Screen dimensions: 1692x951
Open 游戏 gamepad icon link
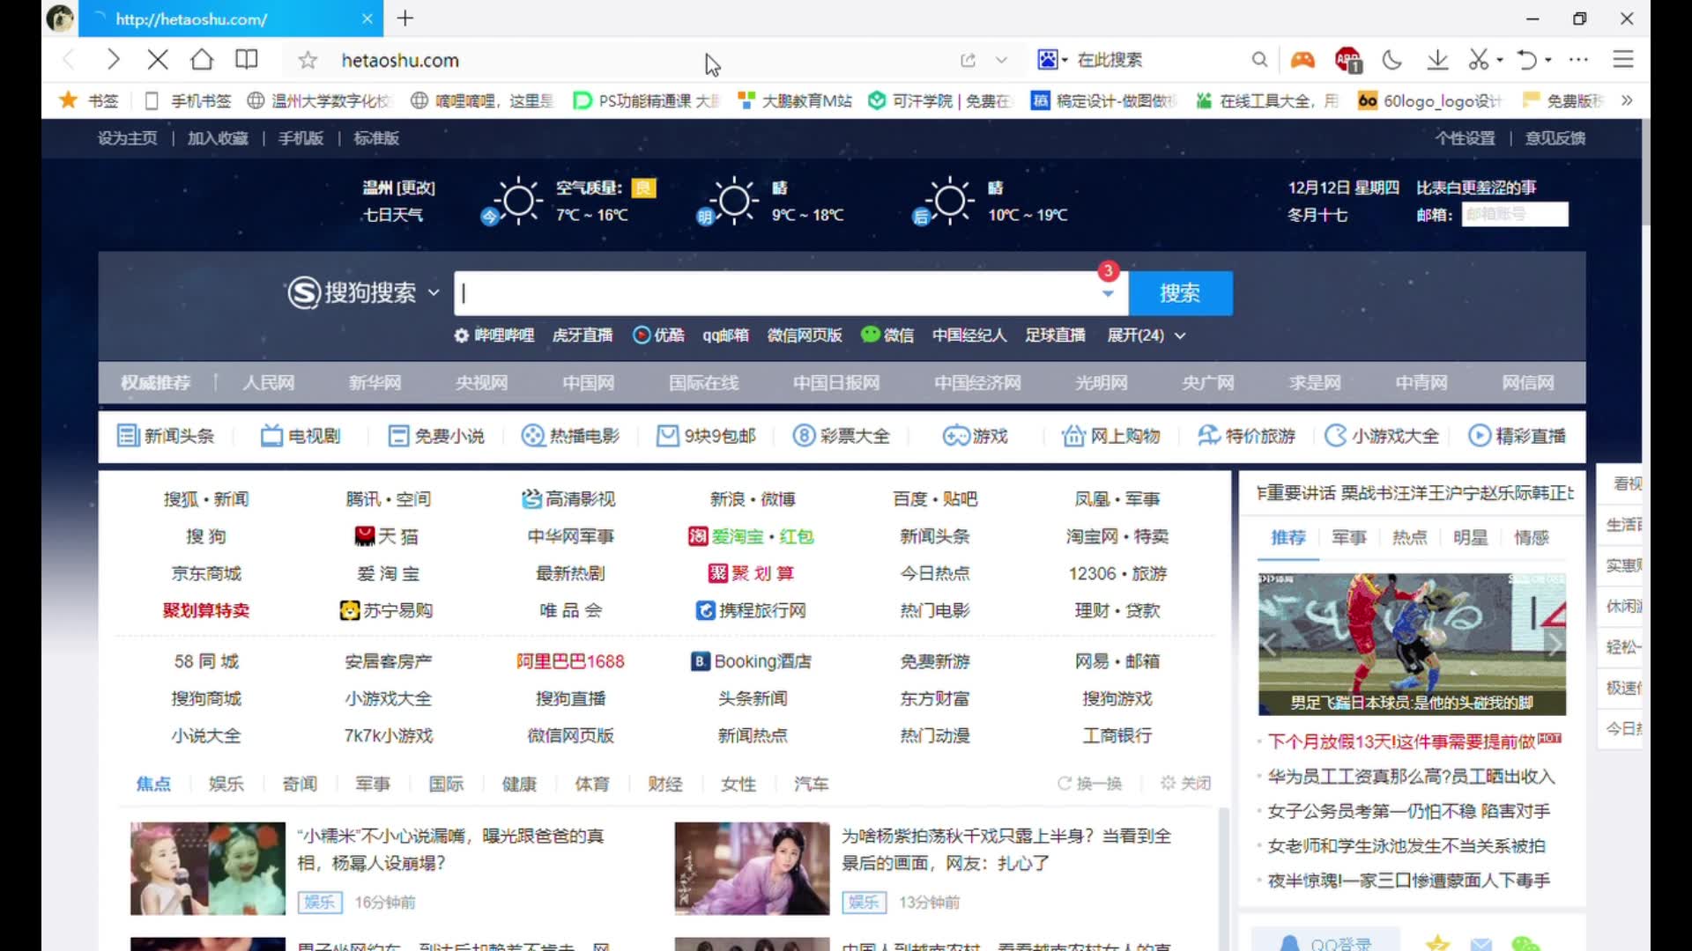coord(975,436)
